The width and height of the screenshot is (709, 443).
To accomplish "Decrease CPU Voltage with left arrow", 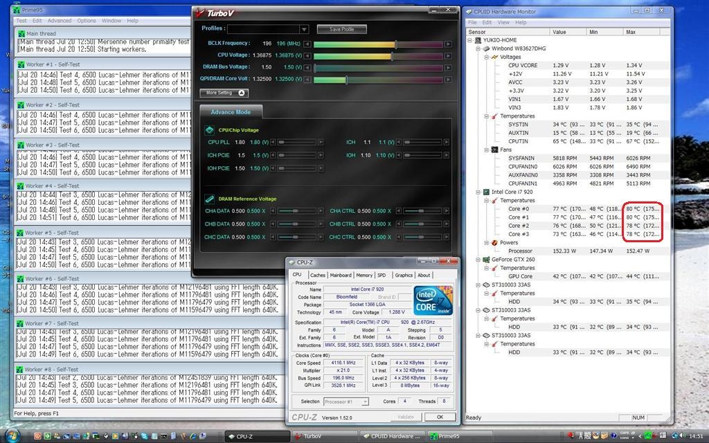I will point(307,55).
